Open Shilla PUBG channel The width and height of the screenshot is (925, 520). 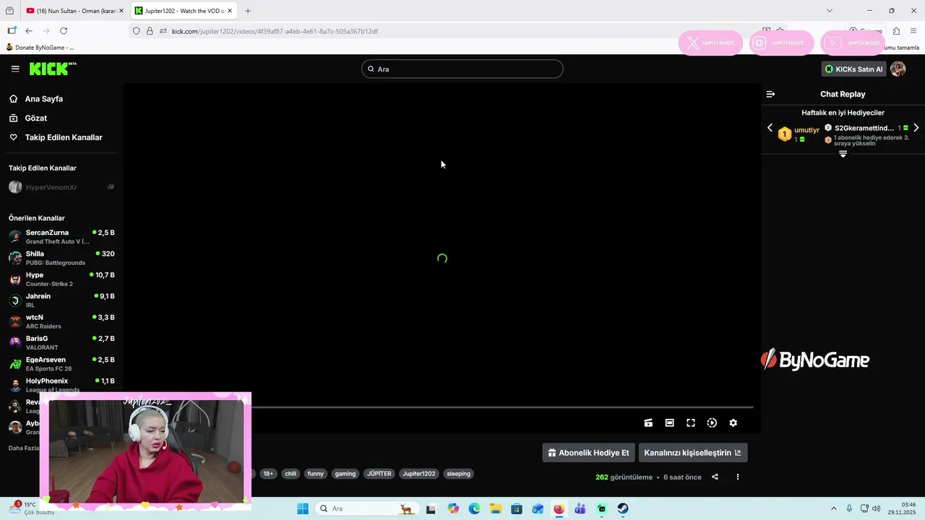[61, 258]
